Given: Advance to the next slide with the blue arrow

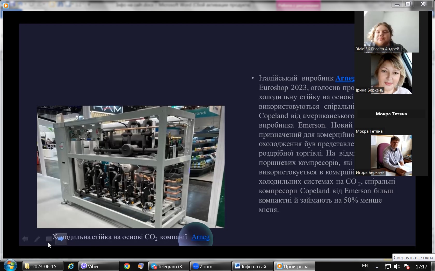Looking at the screenshot, I should [61, 239].
